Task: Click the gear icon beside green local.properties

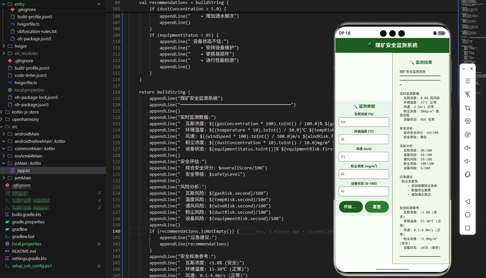Action: [7, 244]
